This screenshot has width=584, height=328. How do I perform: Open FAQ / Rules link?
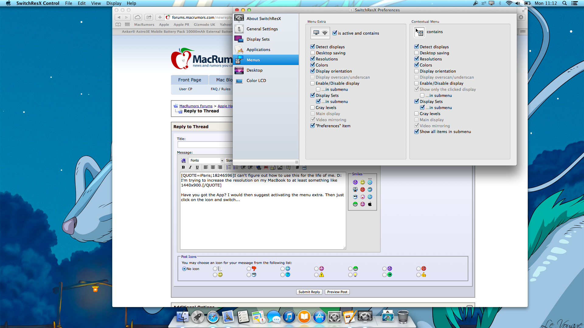[x=221, y=89]
